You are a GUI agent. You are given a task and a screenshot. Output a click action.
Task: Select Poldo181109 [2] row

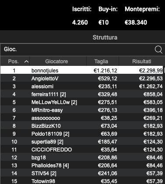[x=81, y=134]
